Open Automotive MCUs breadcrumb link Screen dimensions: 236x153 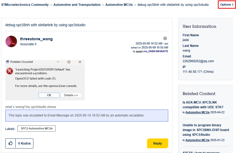(x=119, y=5)
